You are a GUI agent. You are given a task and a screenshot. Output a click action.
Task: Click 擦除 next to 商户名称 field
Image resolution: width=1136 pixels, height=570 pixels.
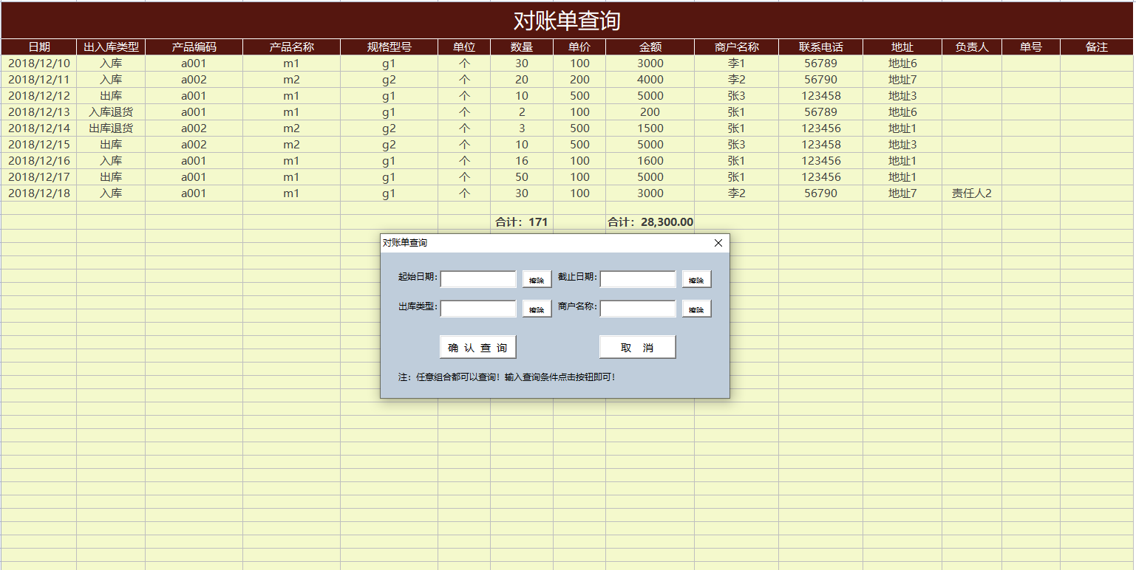click(x=696, y=309)
